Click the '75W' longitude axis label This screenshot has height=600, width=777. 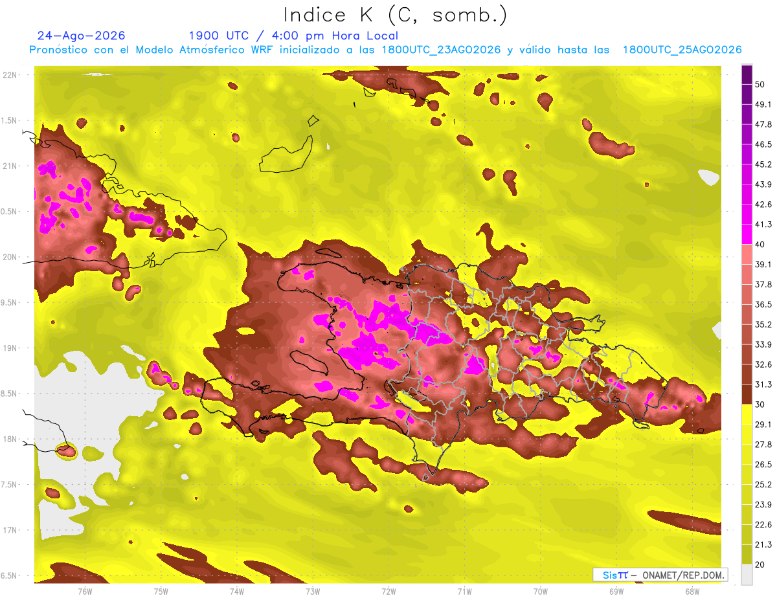(x=161, y=592)
